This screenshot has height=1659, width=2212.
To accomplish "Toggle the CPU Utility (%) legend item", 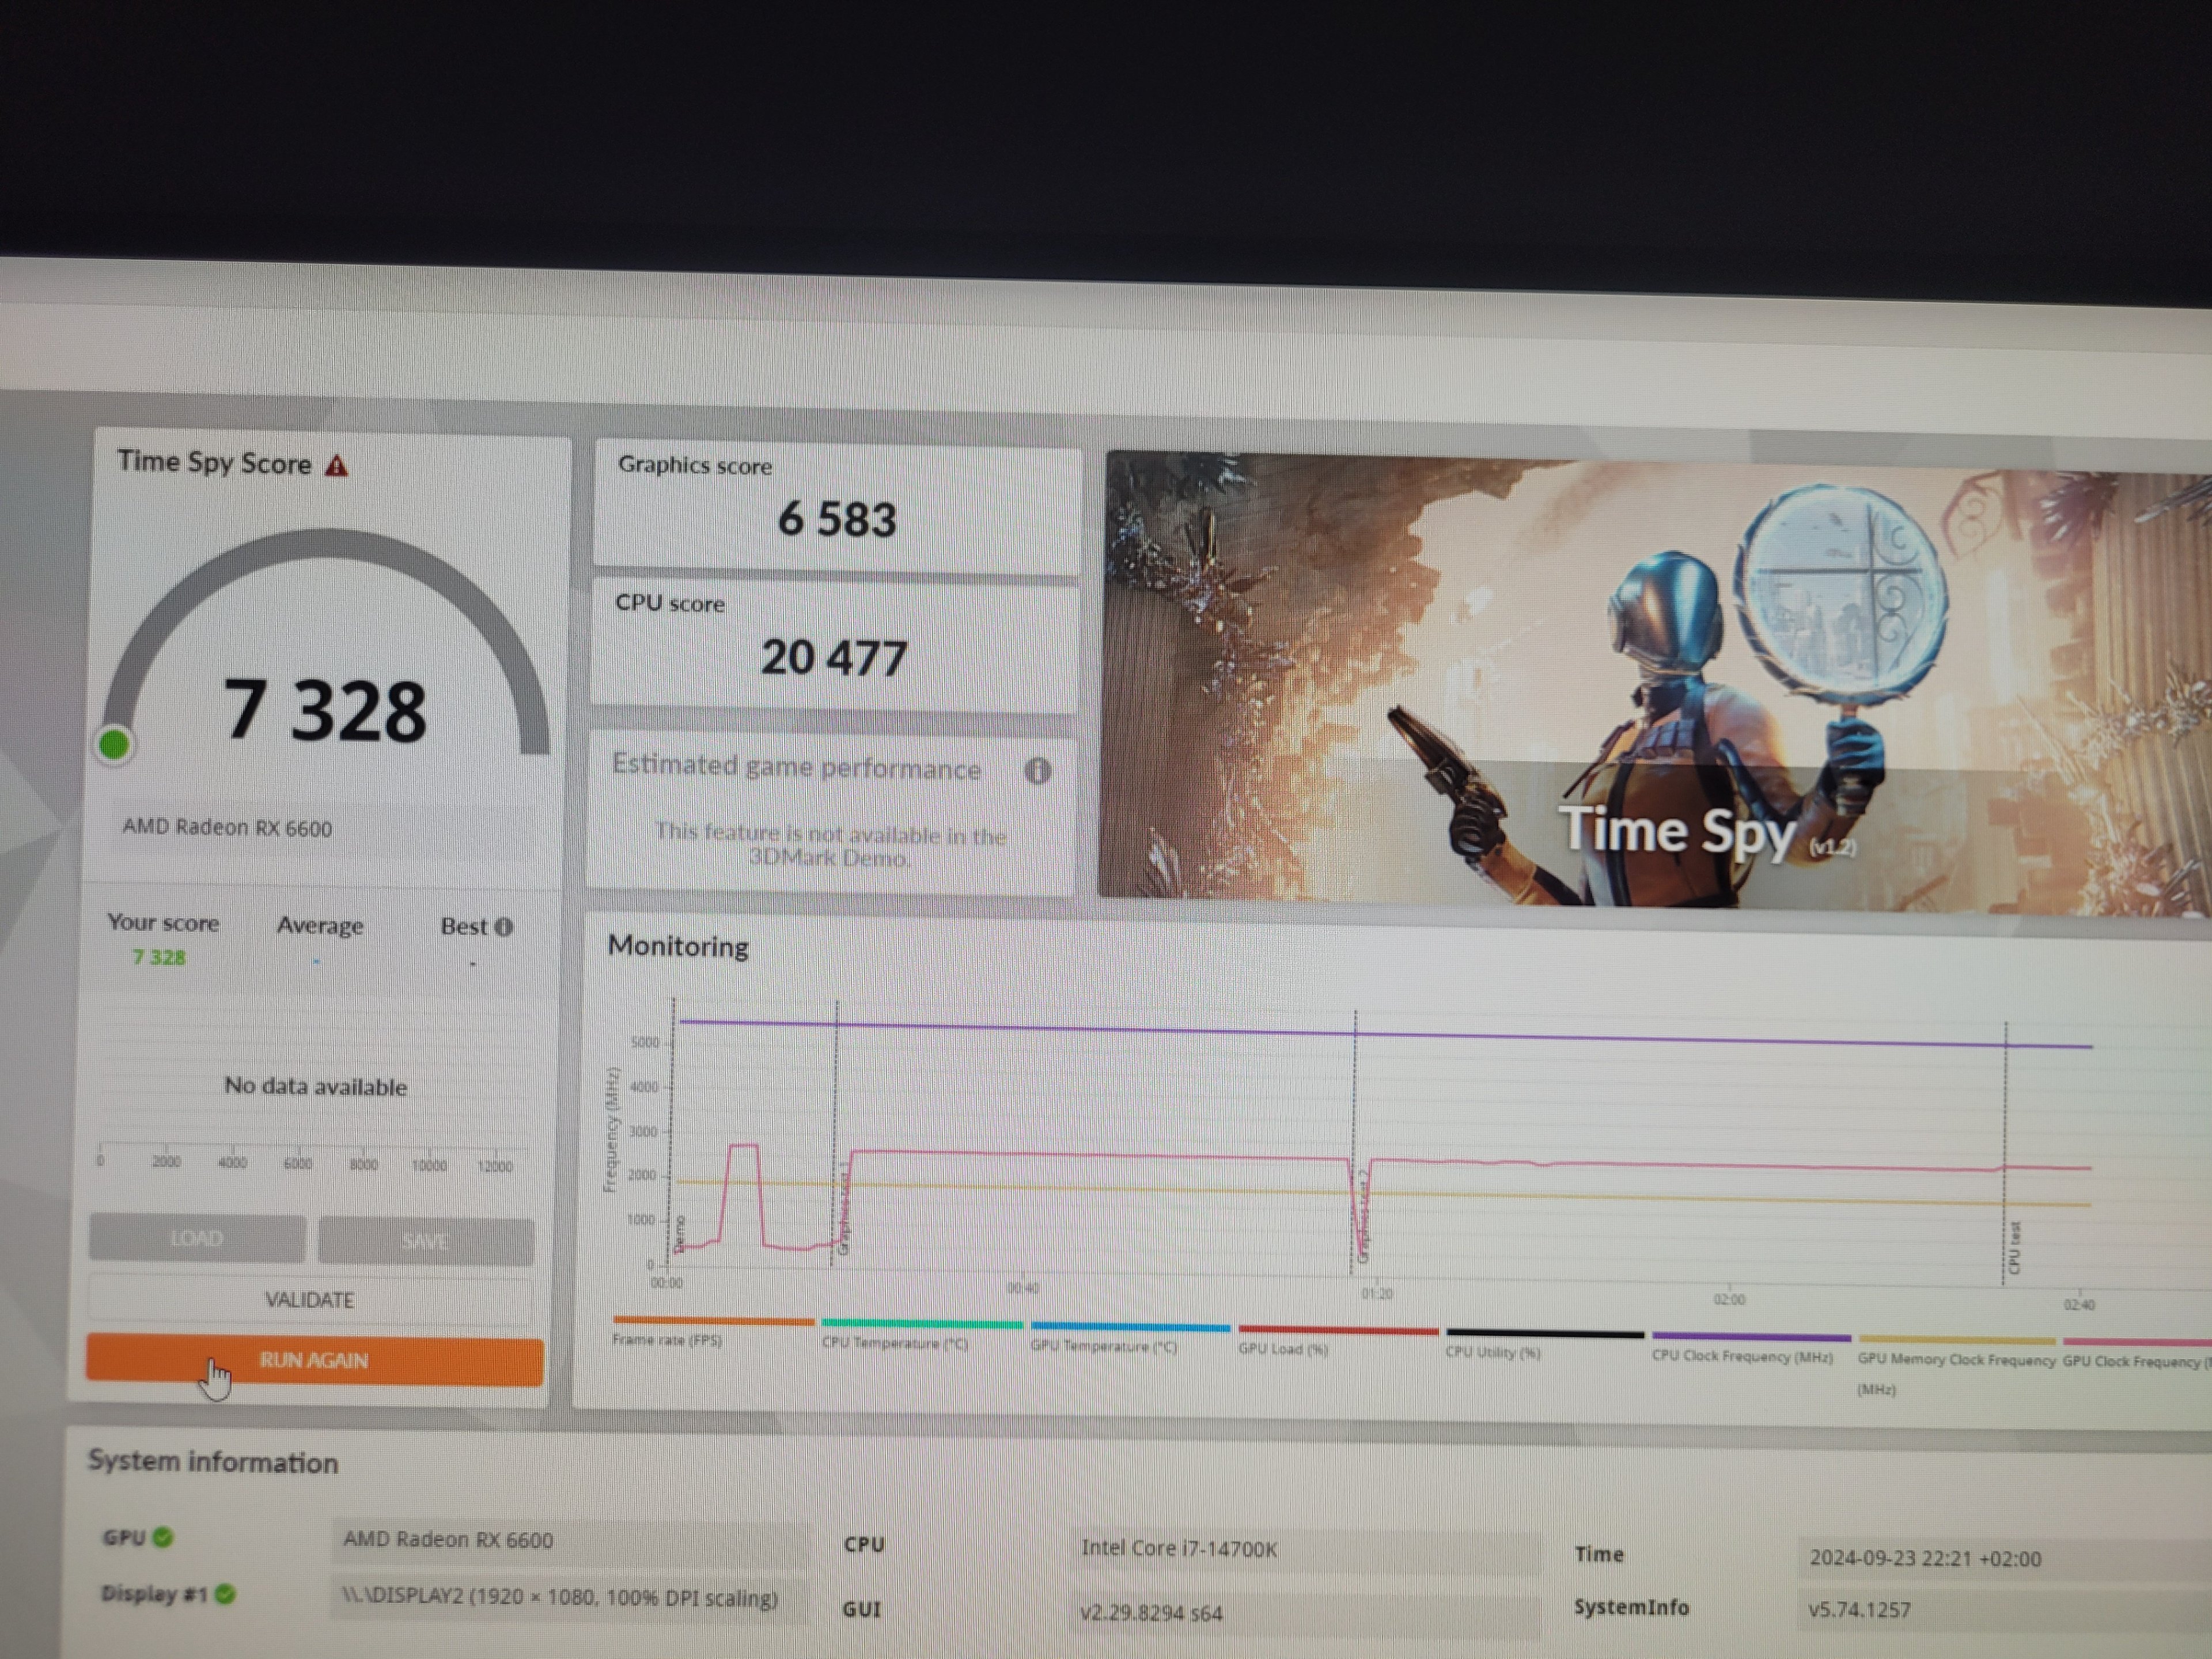I will [x=1544, y=1344].
